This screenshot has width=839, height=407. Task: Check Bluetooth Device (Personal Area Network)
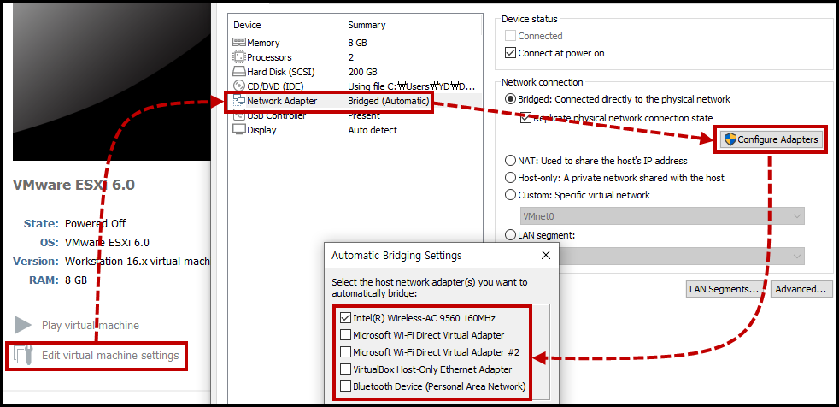tap(346, 386)
